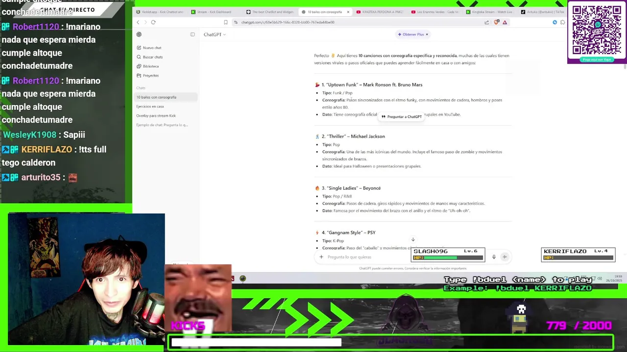Click the scroll-to-bottom arrow button
The height and width of the screenshot is (352, 627).
click(x=413, y=240)
